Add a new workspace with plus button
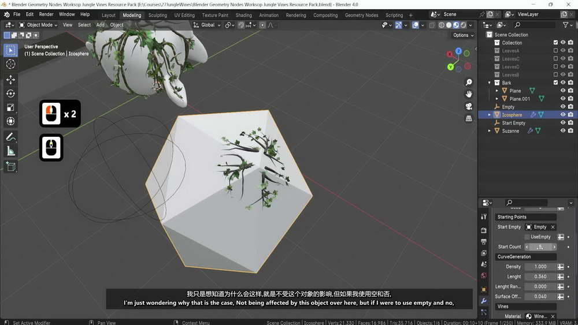Image resolution: width=578 pixels, height=325 pixels. pyautogui.click(x=410, y=15)
